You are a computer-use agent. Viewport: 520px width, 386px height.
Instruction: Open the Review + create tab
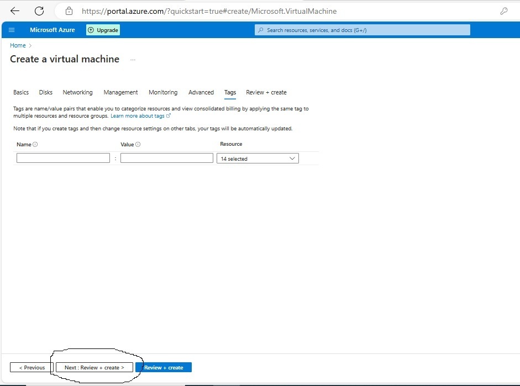[266, 92]
